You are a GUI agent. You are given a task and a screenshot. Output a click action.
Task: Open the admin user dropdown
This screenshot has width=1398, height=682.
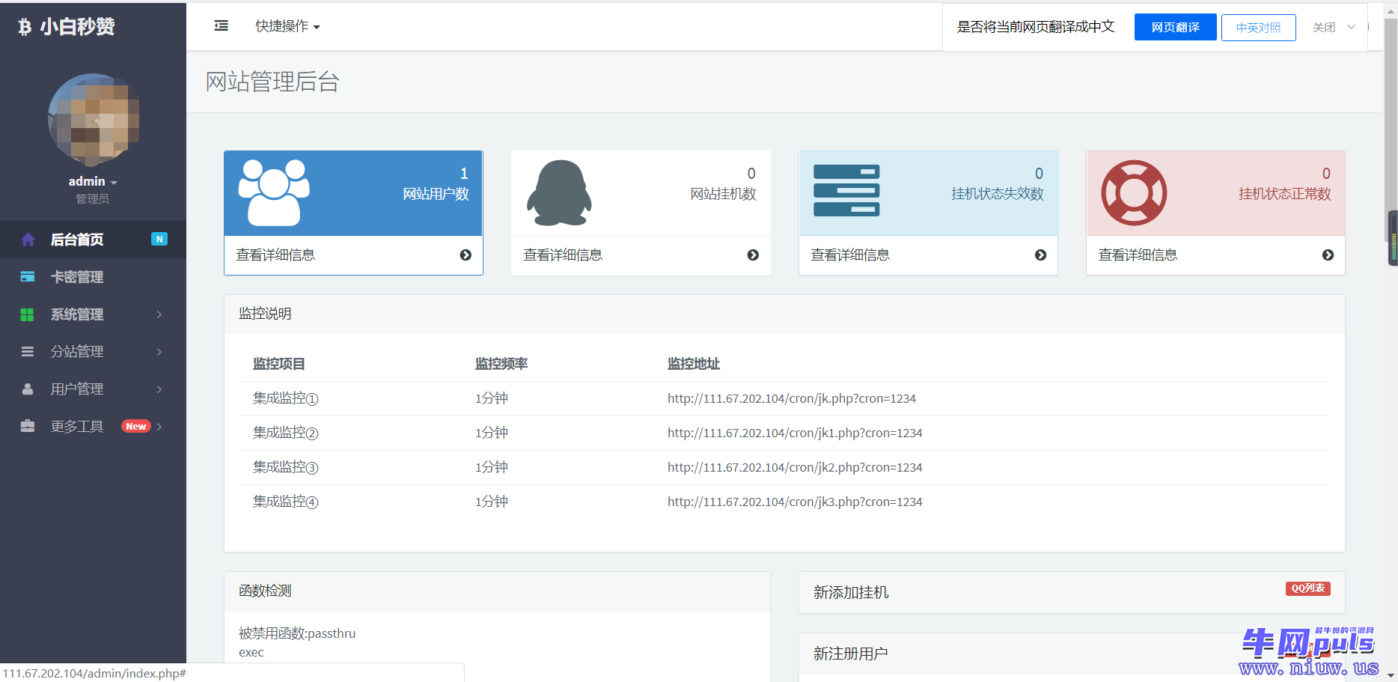(93, 181)
